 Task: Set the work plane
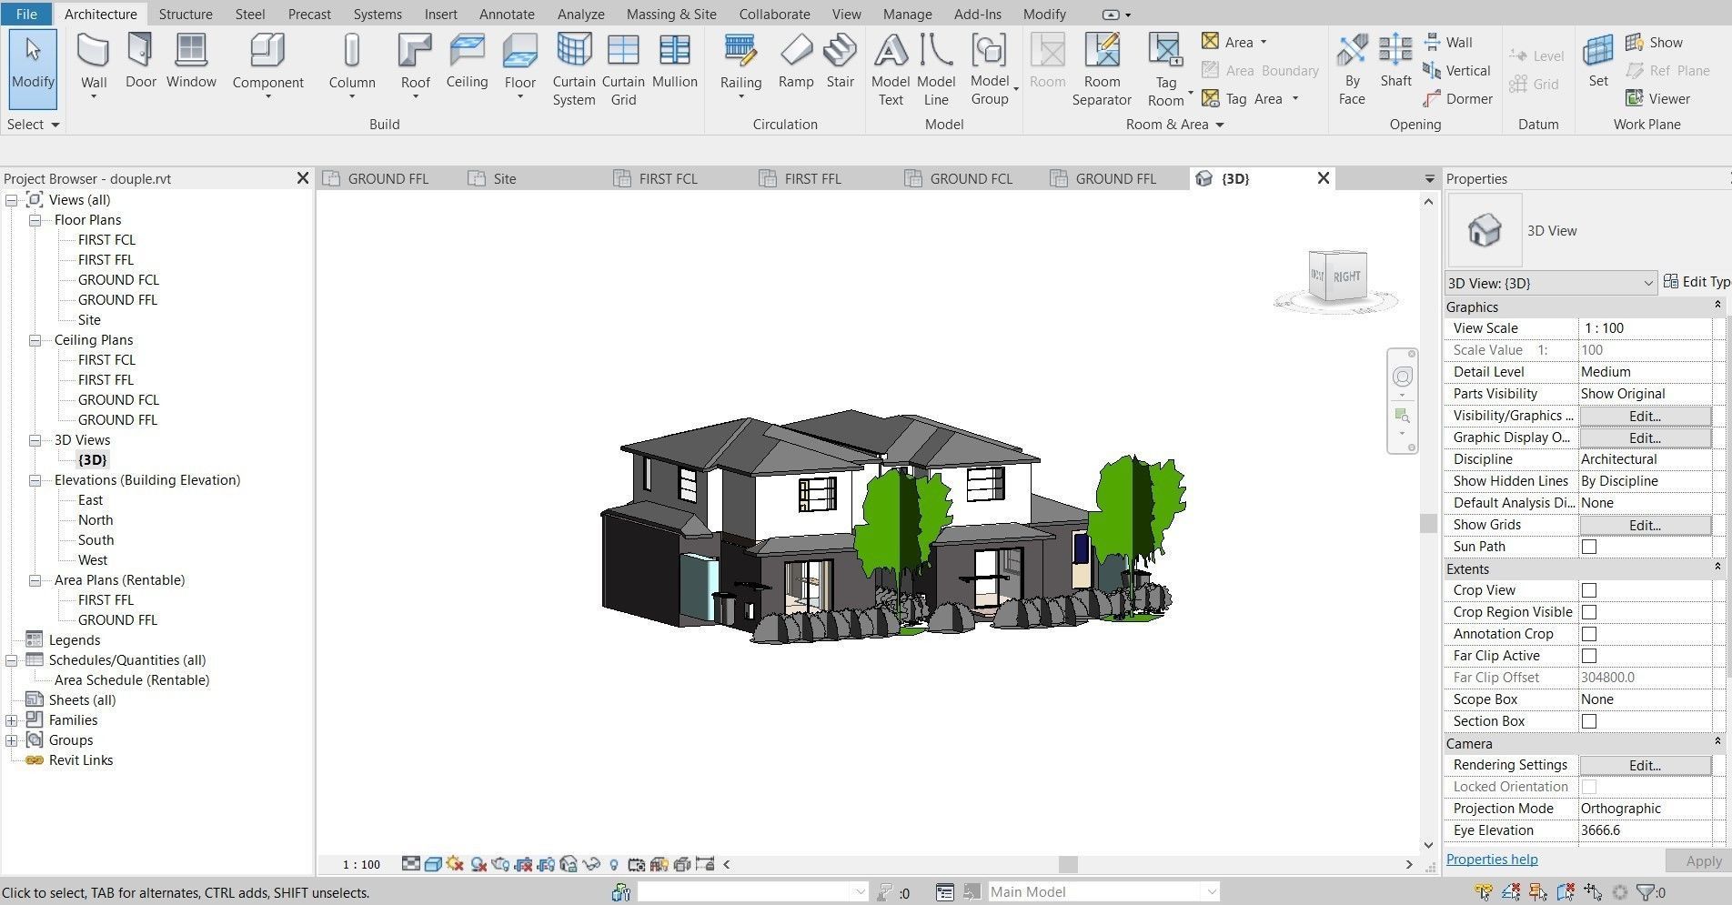point(1598,61)
